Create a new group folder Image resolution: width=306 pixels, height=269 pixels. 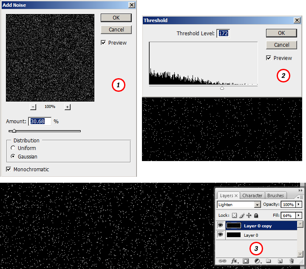click(x=269, y=261)
